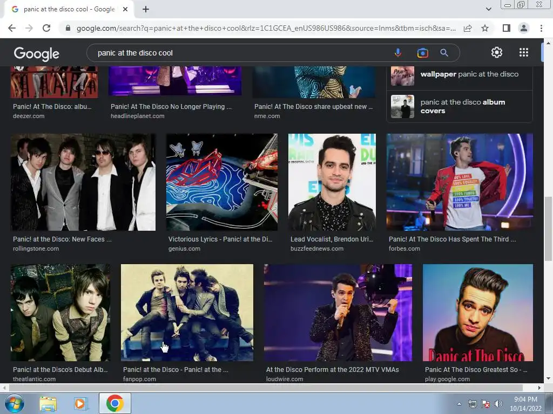Open the fanpop band group image

point(187,313)
